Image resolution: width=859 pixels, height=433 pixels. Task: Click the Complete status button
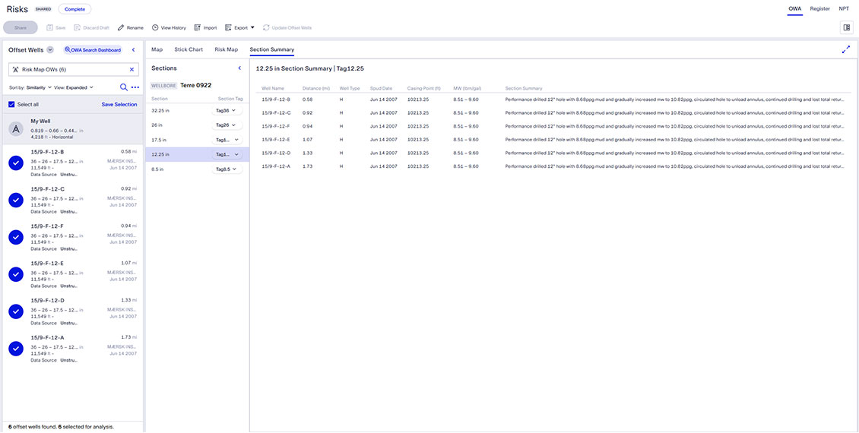[x=74, y=9]
